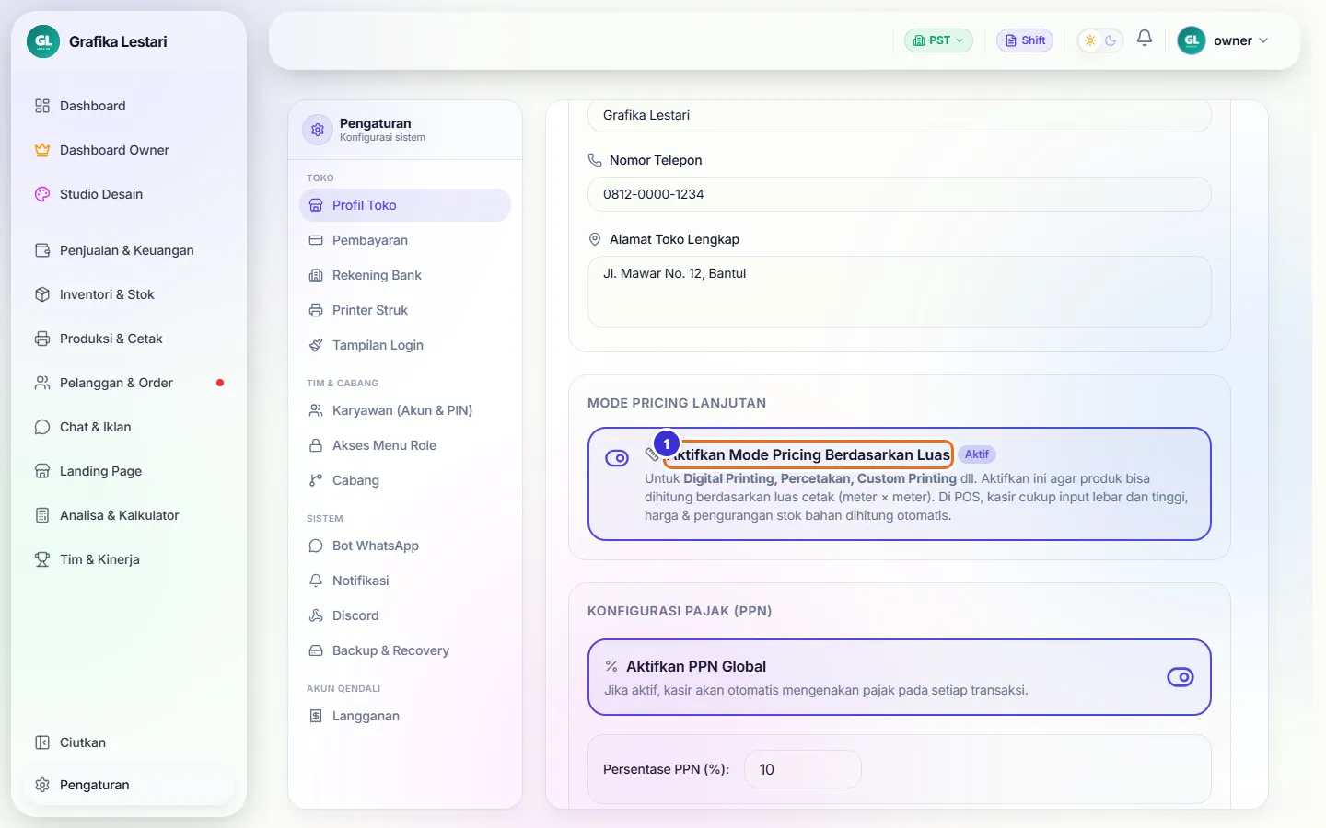This screenshot has width=1326, height=828.
Task: Toggle the Aktifkan PPN Global switch
Action: coord(1181,677)
